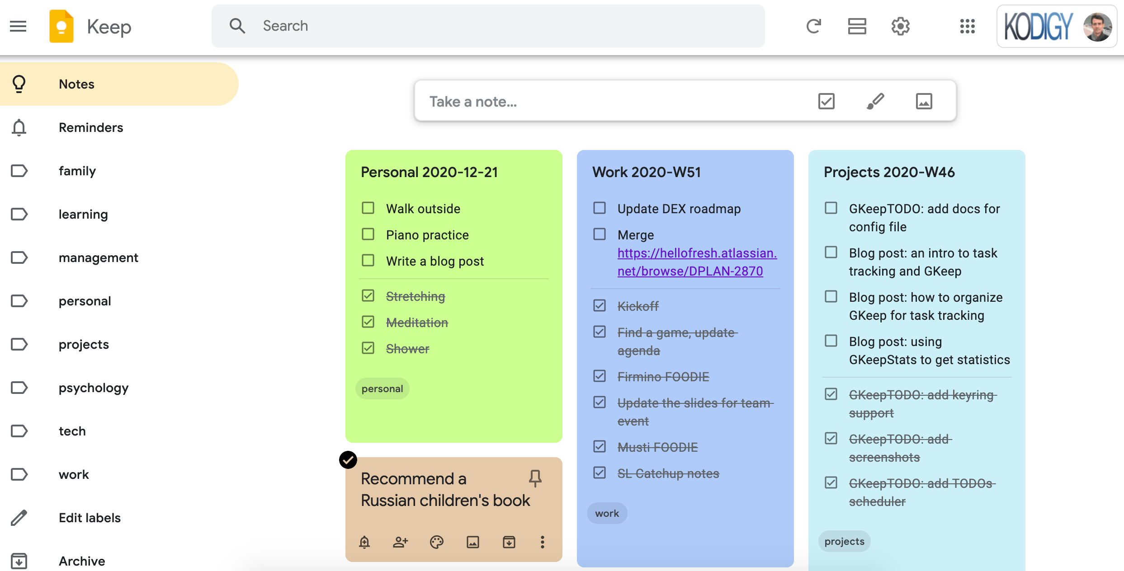Open the Keep settings gear
Image resolution: width=1124 pixels, height=571 pixels.
[900, 26]
